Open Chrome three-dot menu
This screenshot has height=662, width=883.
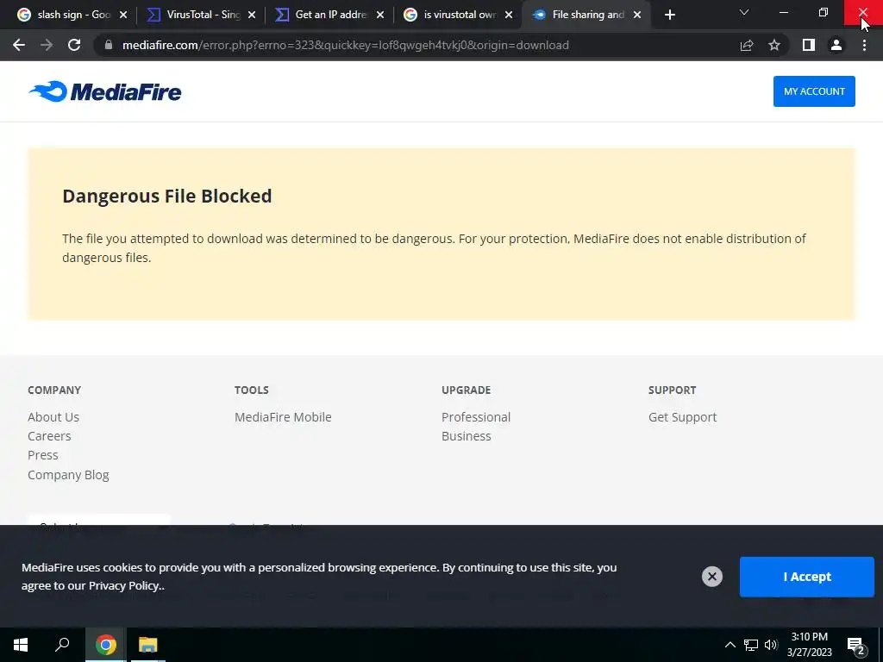tap(864, 45)
